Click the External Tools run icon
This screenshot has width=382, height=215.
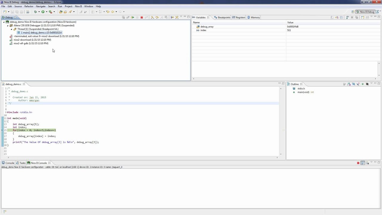(x=50, y=12)
